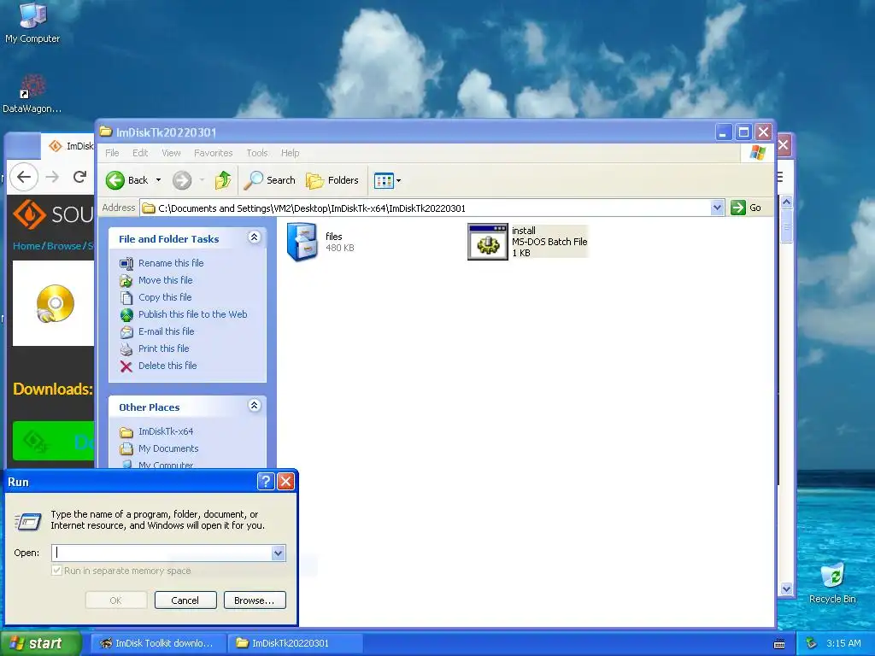
Task: Open the Recycle Bin icon
Action: (x=832, y=583)
